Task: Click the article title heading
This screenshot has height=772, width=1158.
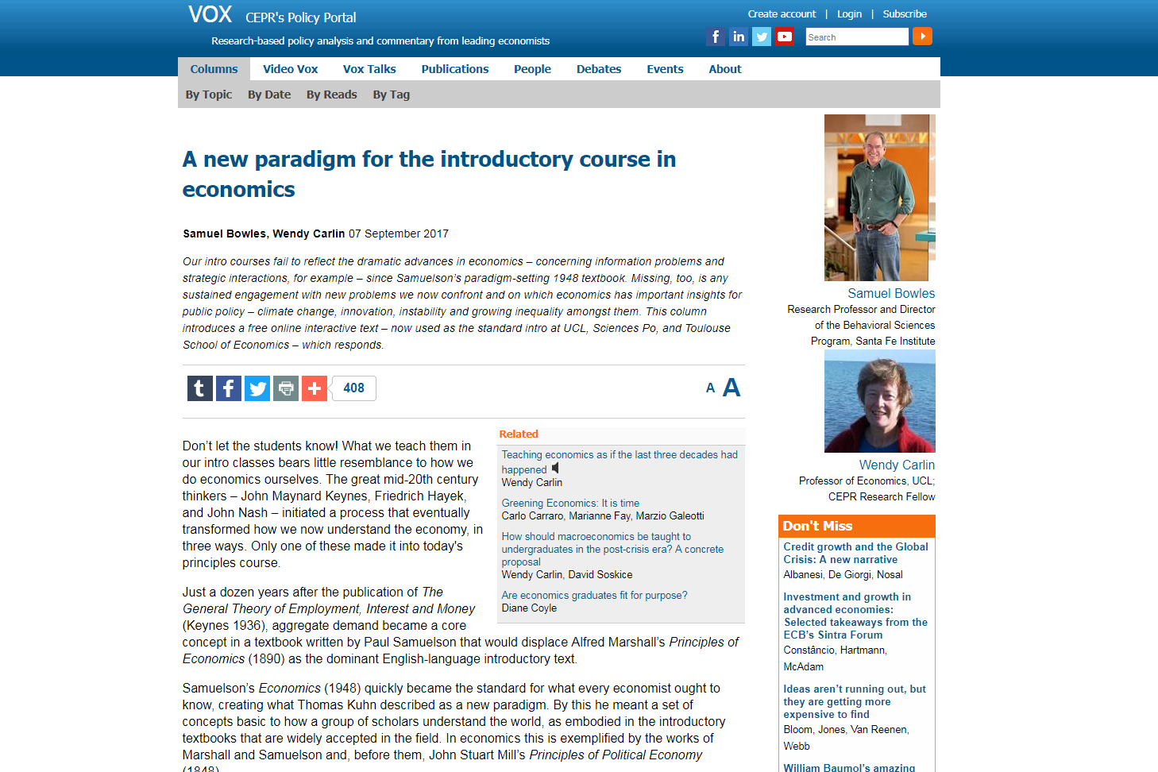Action: point(429,174)
